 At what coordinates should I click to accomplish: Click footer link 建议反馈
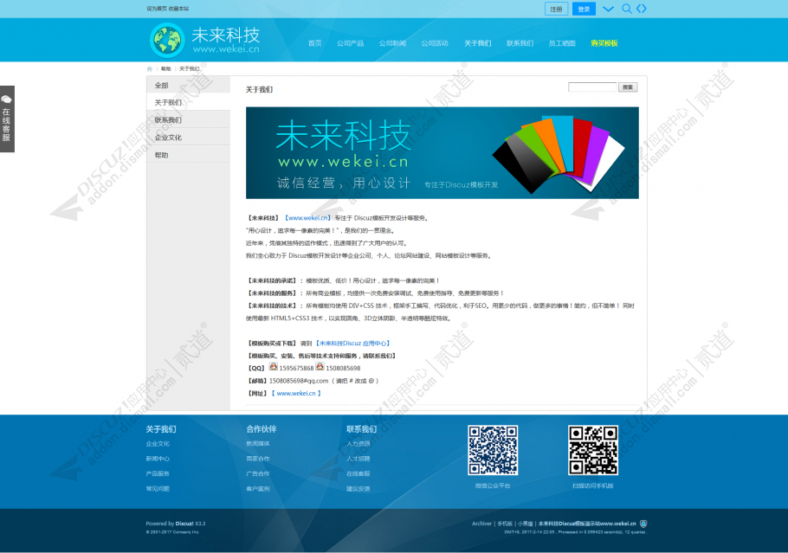[358, 489]
